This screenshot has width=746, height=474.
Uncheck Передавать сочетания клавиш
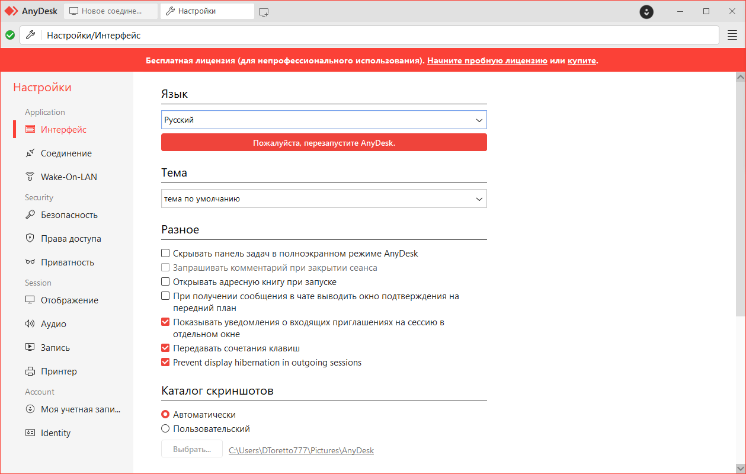click(x=165, y=348)
